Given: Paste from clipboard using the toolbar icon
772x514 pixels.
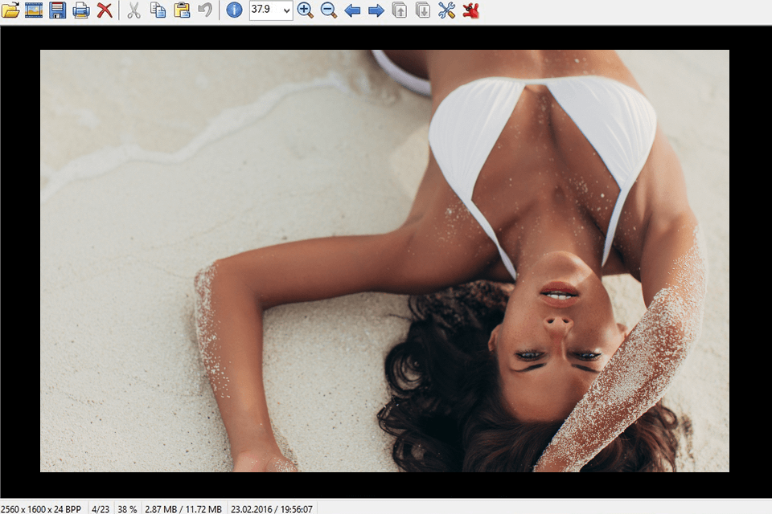Looking at the screenshot, I should click(x=182, y=10).
